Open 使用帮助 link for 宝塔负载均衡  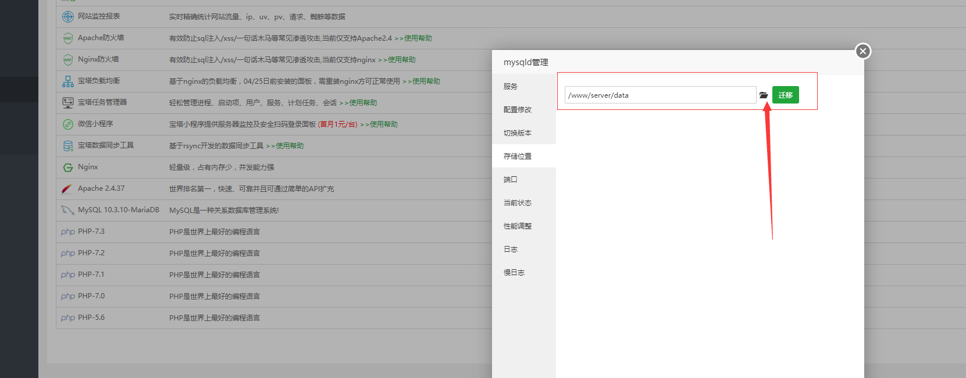[x=421, y=81]
